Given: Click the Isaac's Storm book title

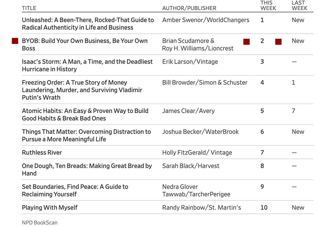Looking at the screenshot, I should coord(87,65).
